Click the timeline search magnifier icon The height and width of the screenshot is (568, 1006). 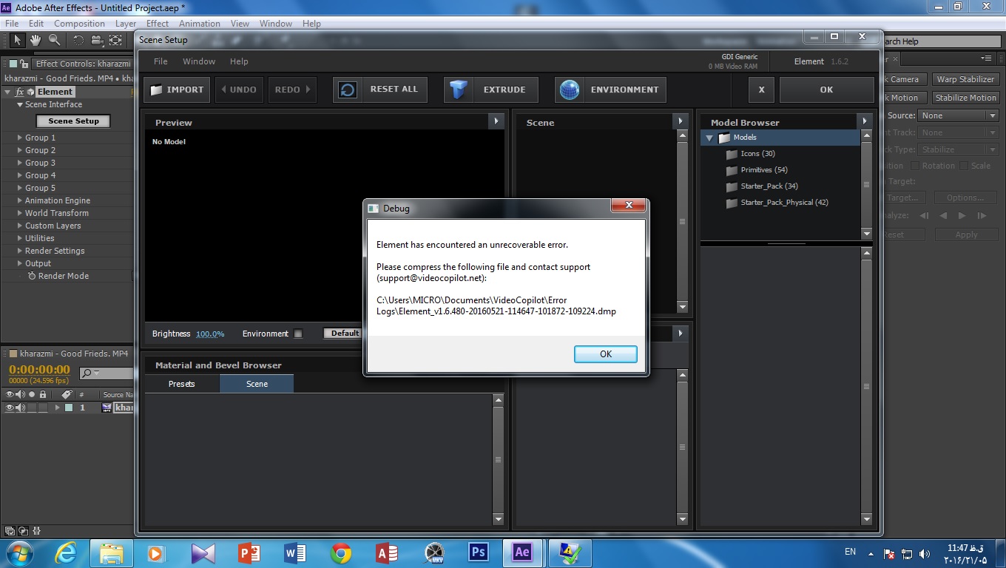88,373
